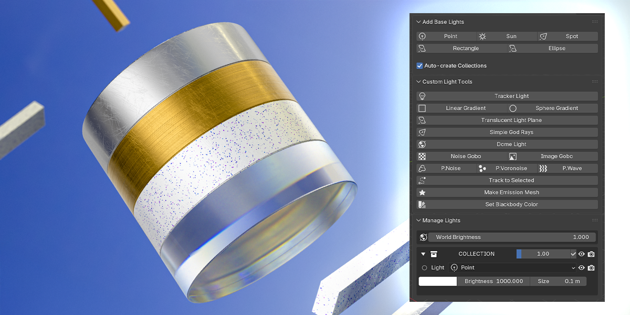Collapse the Add Base Lights panel
Screen dimensions: 630x315
pos(418,22)
